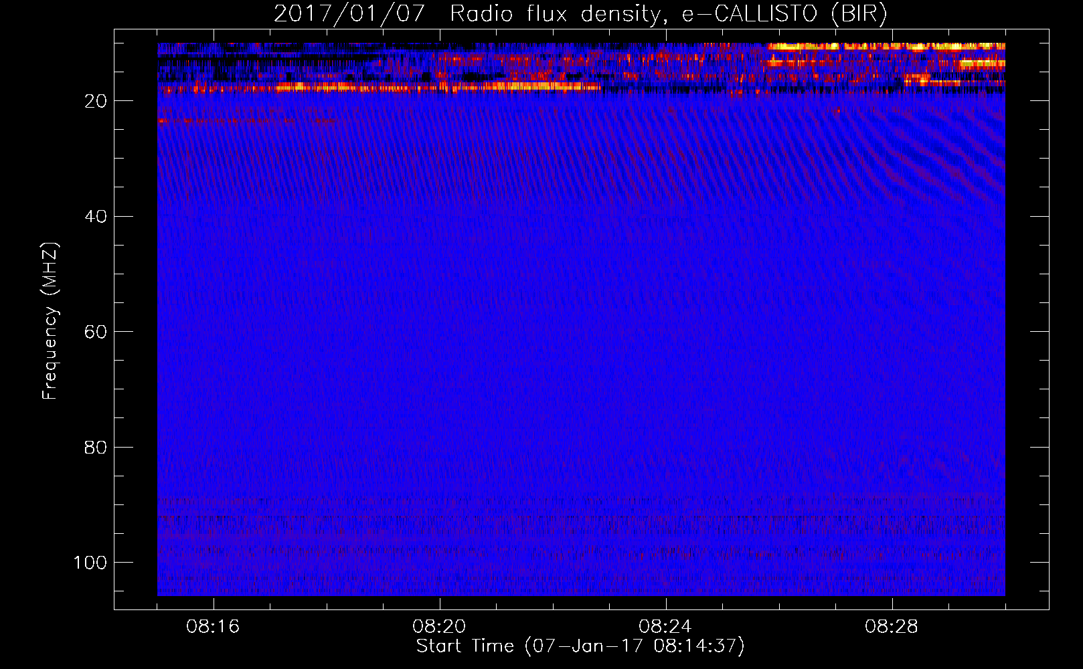Click the 20 MHz frequency tick label
Image resolution: width=1083 pixels, height=669 pixels.
tap(96, 101)
